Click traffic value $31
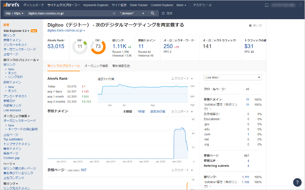The image size is (305, 190). coord(249,46)
